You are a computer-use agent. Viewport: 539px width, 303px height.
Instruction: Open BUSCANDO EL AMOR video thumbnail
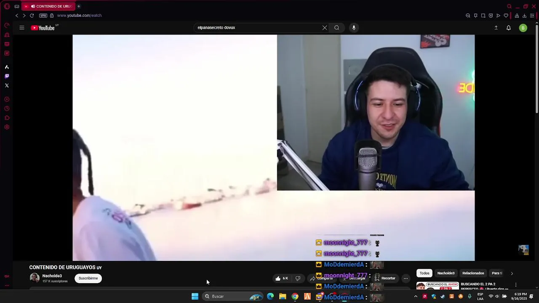pyautogui.click(x=438, y=286)
